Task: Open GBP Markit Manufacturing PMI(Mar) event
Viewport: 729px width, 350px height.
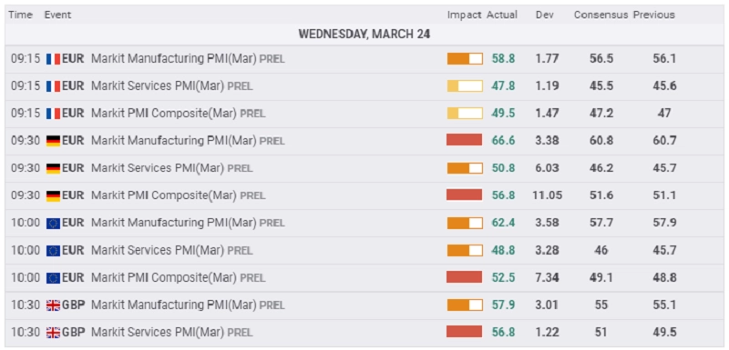Action: click(188, 305)
